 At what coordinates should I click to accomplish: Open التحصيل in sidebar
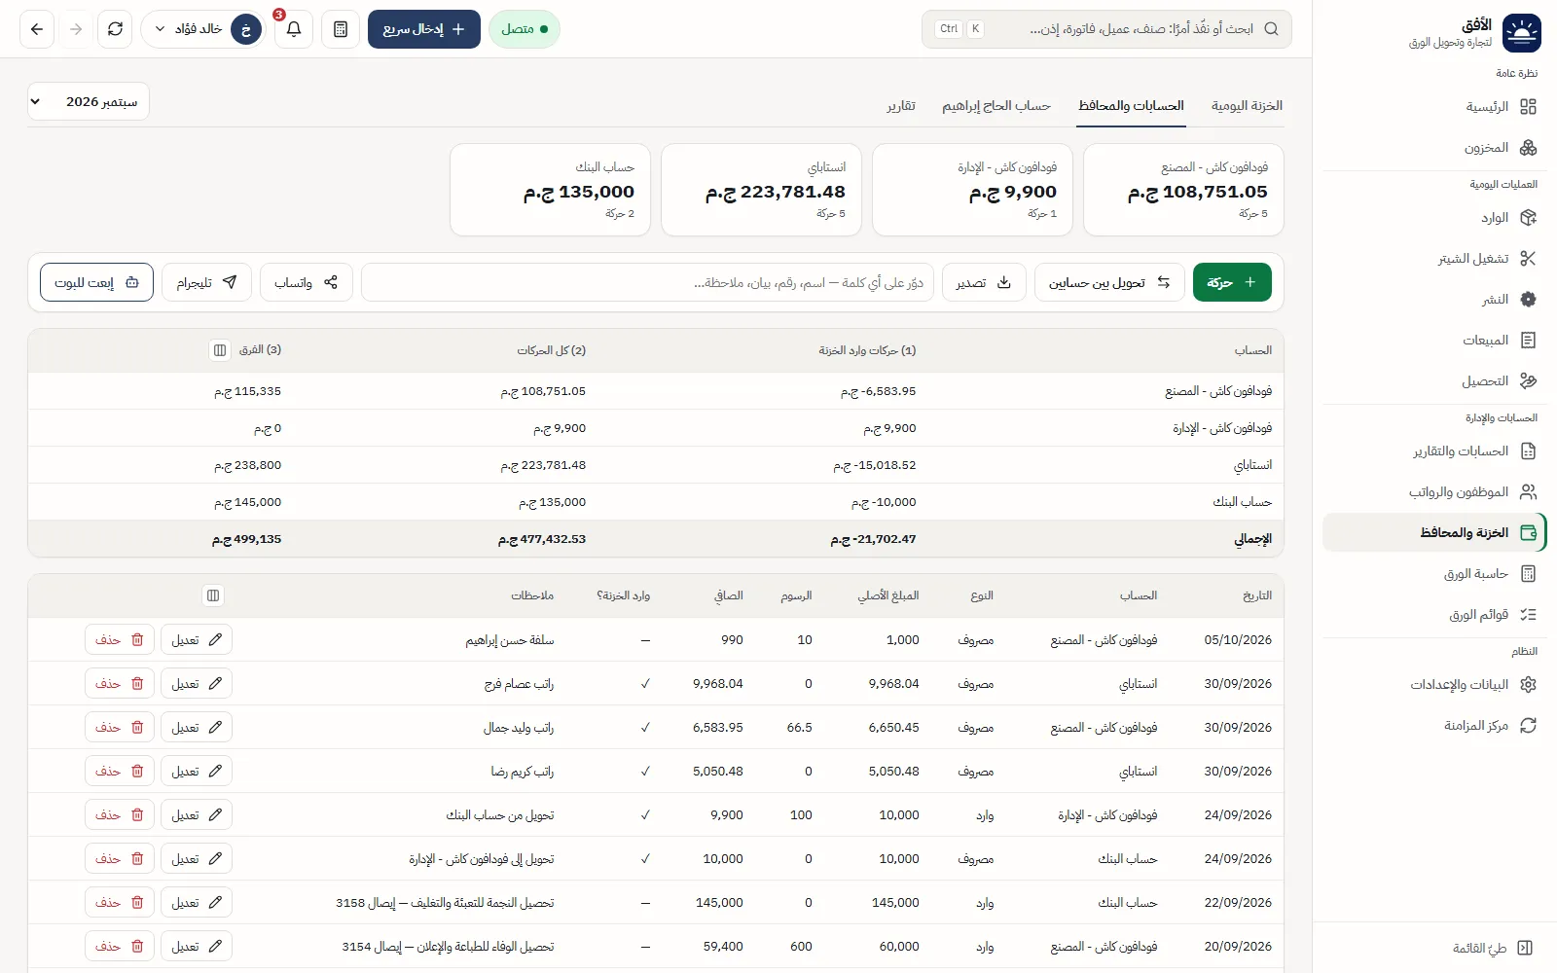(x=1434, y=381)
